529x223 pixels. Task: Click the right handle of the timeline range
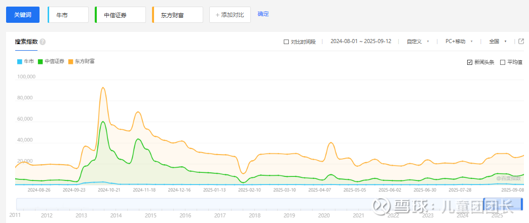522,204
